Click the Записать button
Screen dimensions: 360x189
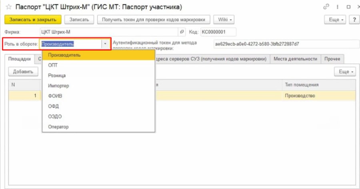[79, 20]
